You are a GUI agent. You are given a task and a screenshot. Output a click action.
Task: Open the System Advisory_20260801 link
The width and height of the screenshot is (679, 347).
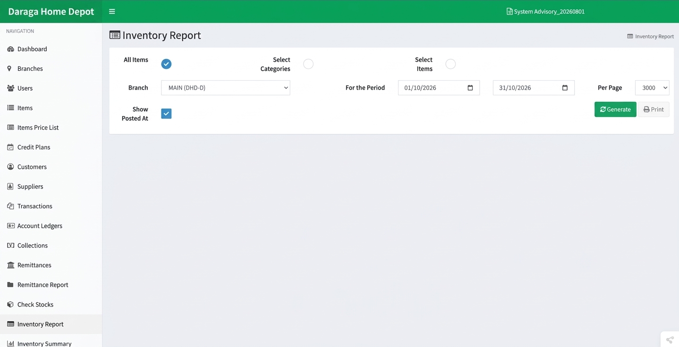[545, 11]
